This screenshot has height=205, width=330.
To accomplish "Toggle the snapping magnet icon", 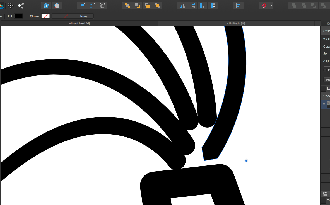I will click(264, 5).
